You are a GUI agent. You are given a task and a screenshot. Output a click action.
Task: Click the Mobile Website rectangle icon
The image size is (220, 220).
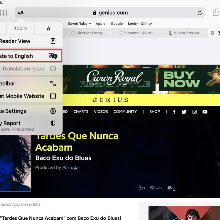coord(53,96)
